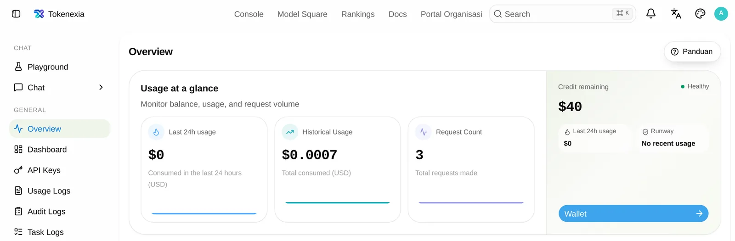
Task: Open the Docs link
Action: click(x=398, y=14)
